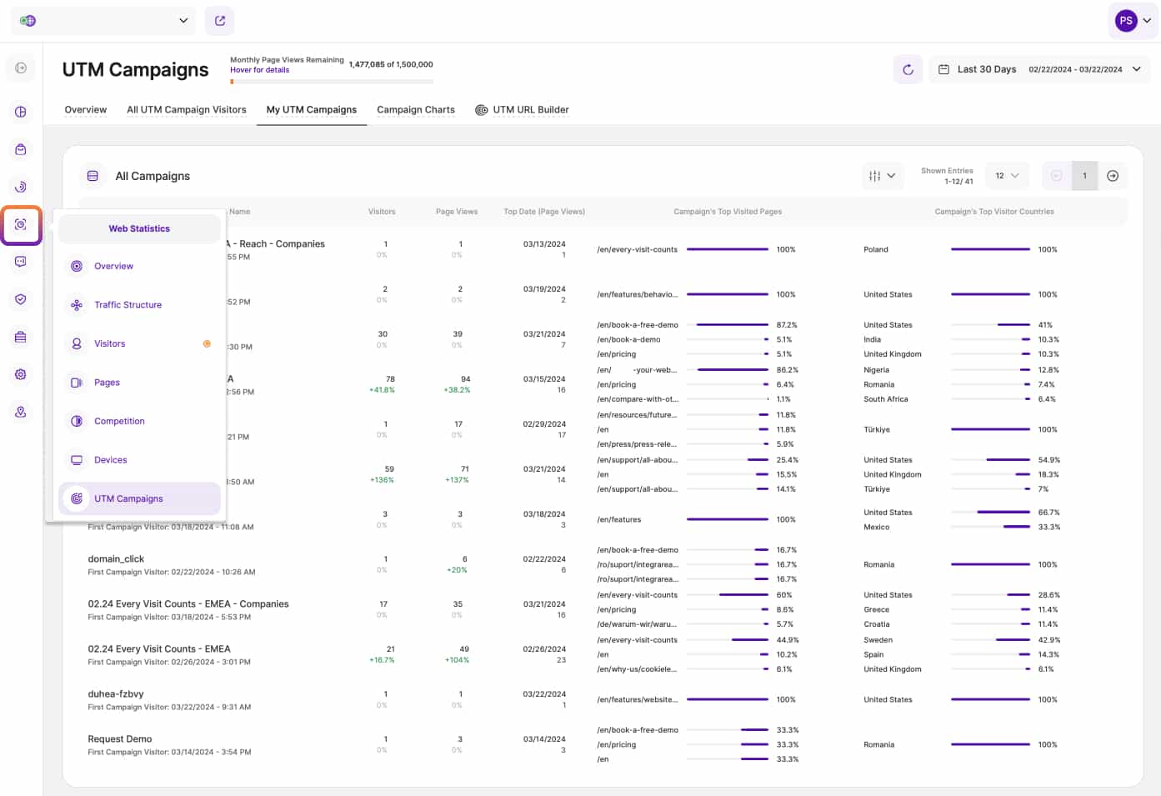Click the next page arrow icon
This screenshot has width=1161, height=796.
coord(1113,176)
